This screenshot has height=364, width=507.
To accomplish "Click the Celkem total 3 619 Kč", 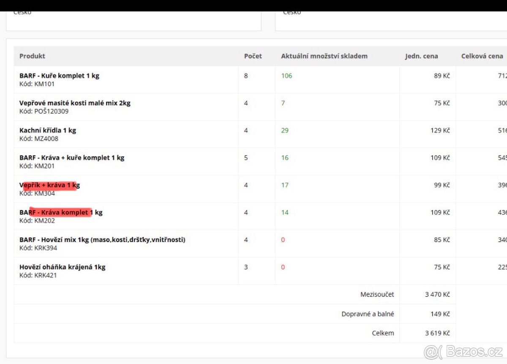I will tap(437, 333).
